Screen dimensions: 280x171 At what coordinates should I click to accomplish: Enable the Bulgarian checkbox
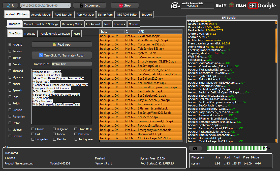54,129
